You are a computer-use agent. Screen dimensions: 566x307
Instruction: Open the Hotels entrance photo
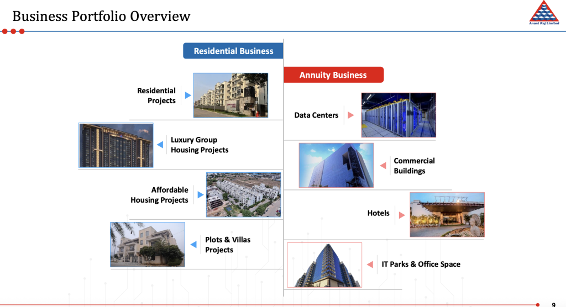point(447,215)
